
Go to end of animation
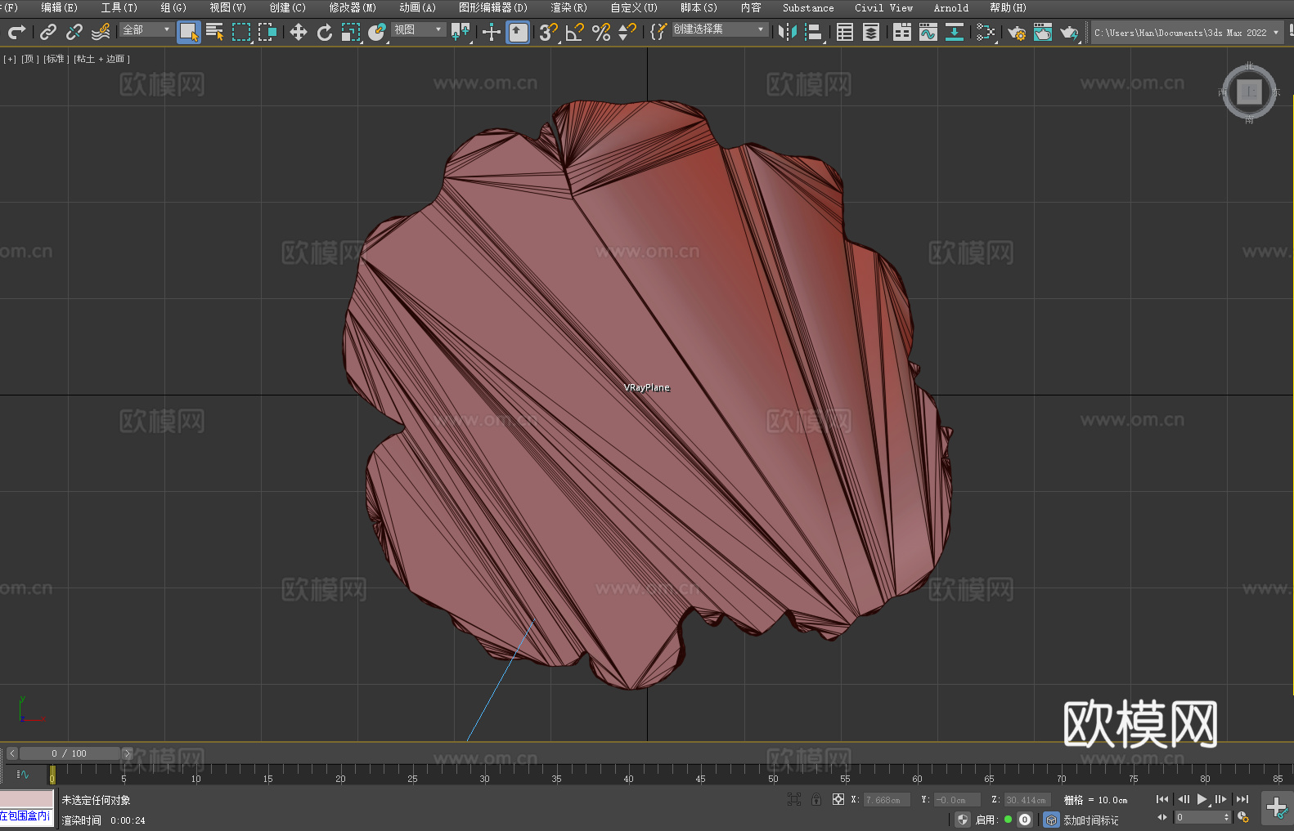[1242, 799]
